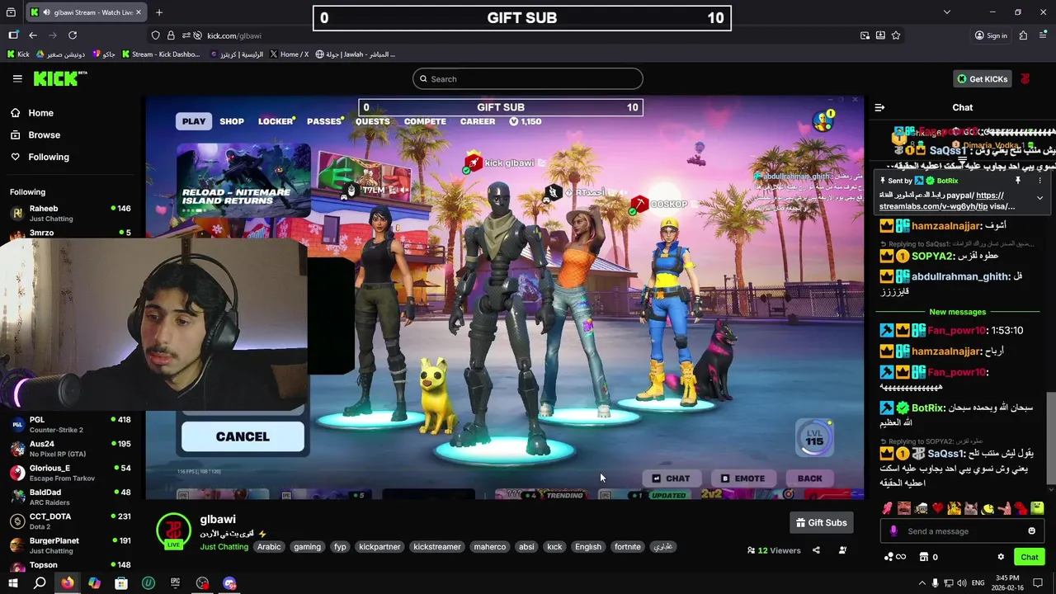This screenshot has width=1056, height=594.
Task: Open Stream - Kick Dashboard bookmark
Action: pyautogui.click(x=161, y=54)
